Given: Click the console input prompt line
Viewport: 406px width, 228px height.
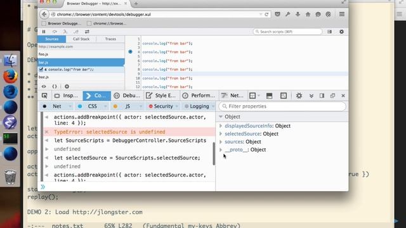Looking at the screenshot, I should point(127,187).
